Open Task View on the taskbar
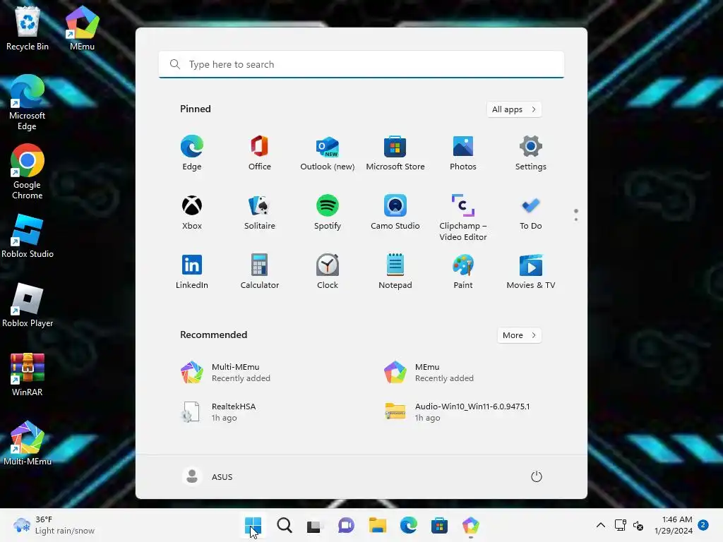This screenshot has height=542, width=723. (315, 525)
